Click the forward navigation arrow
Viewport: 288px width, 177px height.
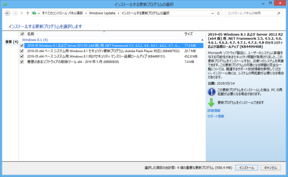(x=15, y=13)
